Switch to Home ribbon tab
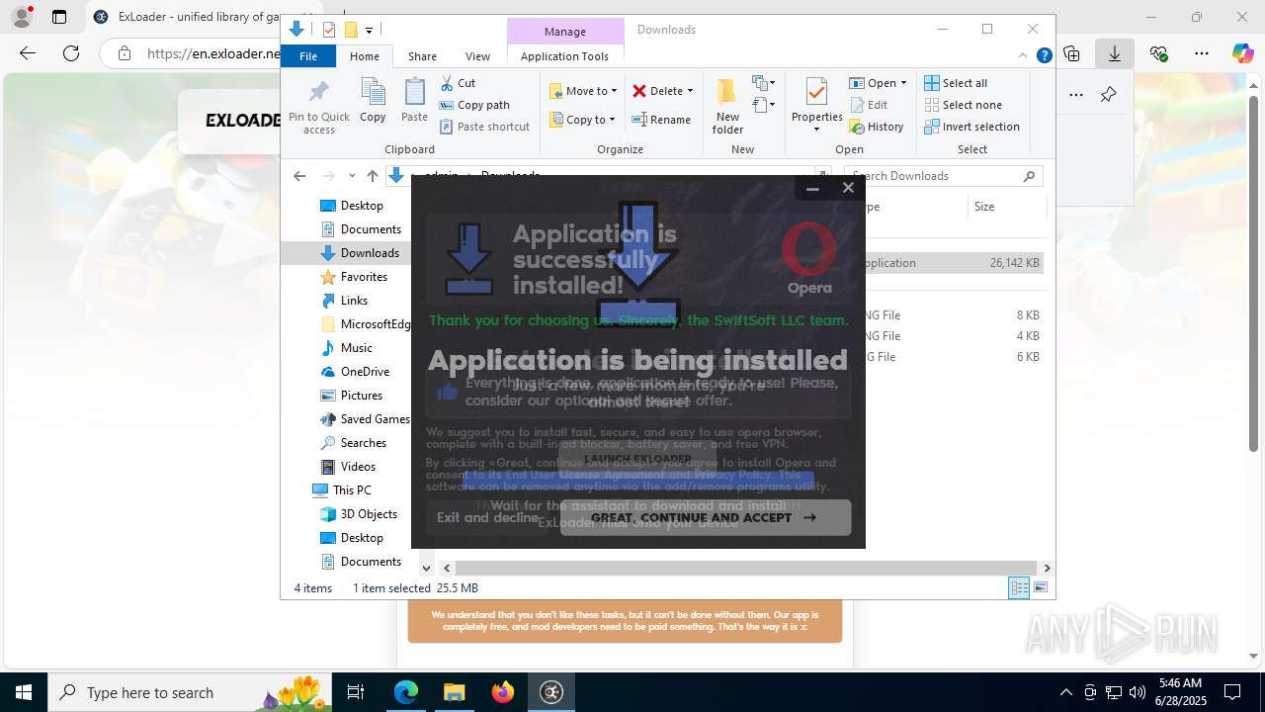The height and width of the screenshot is (712, 1265). tap(365, 56)
